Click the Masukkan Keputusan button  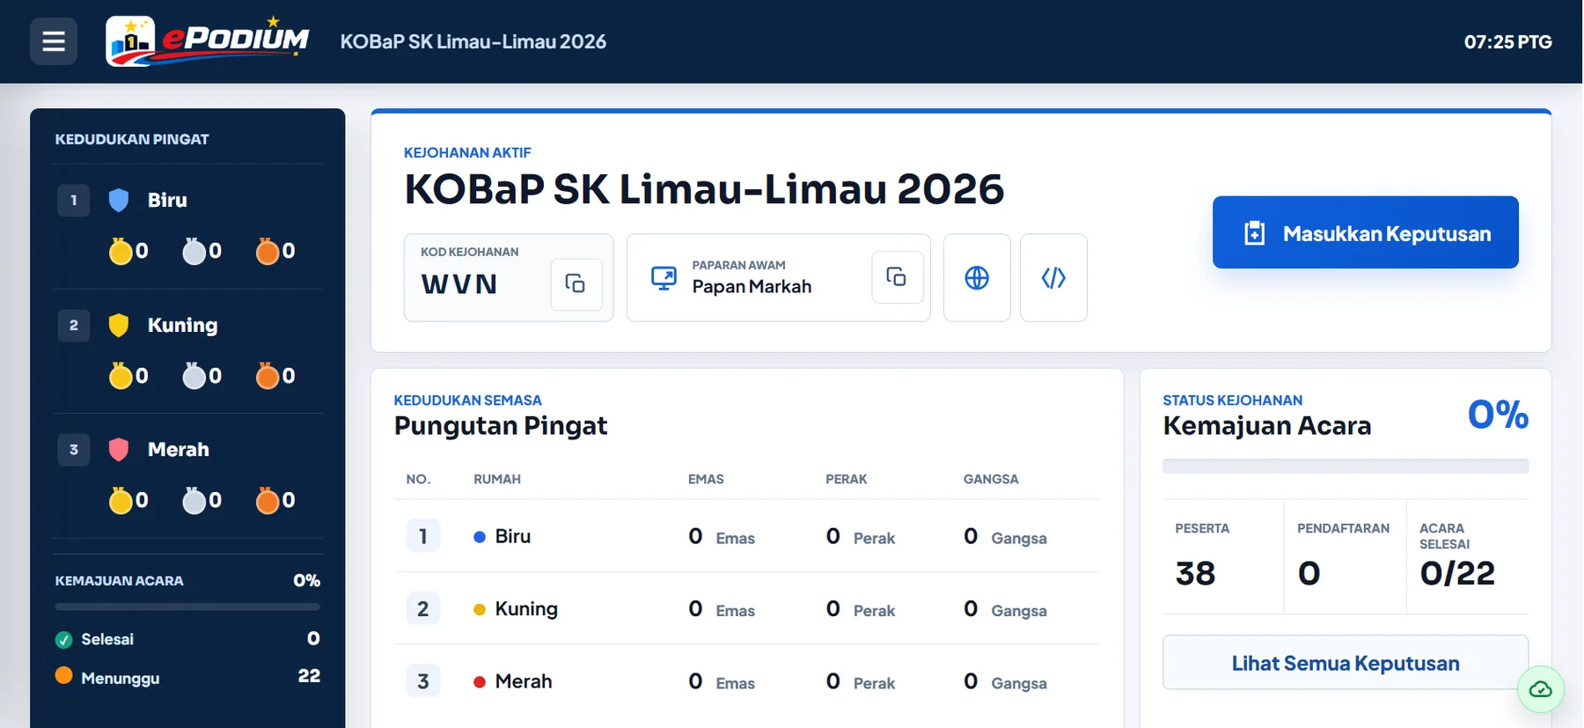pos(1365,232)
